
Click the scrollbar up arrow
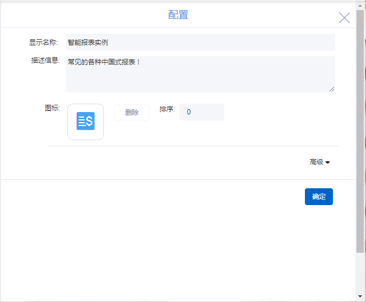click(360, 5)
